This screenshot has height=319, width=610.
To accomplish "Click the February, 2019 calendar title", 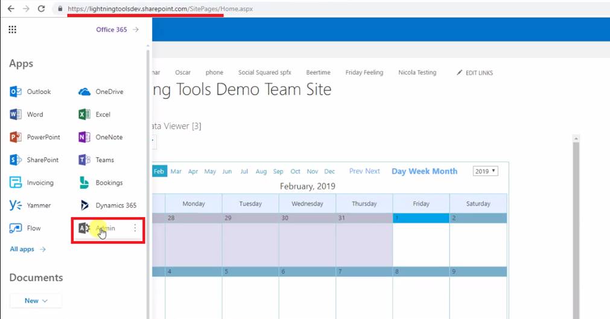I will [x=307, y=186].
